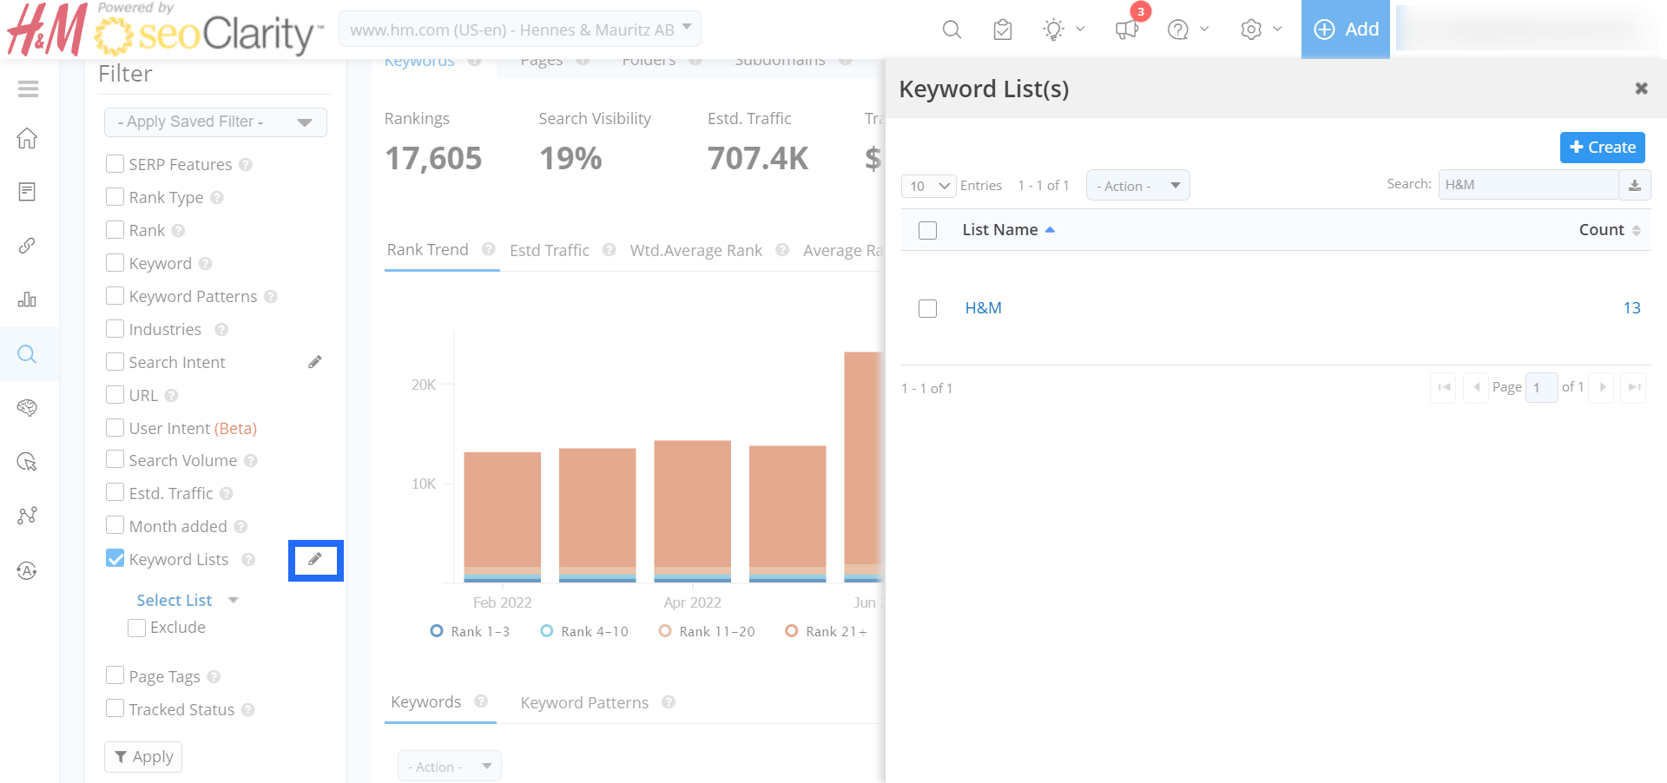Click the keyword list Search input field

click(x=1528, y=185)
